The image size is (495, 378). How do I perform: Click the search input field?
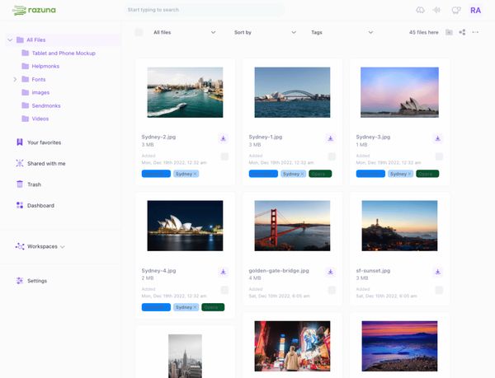202,10
